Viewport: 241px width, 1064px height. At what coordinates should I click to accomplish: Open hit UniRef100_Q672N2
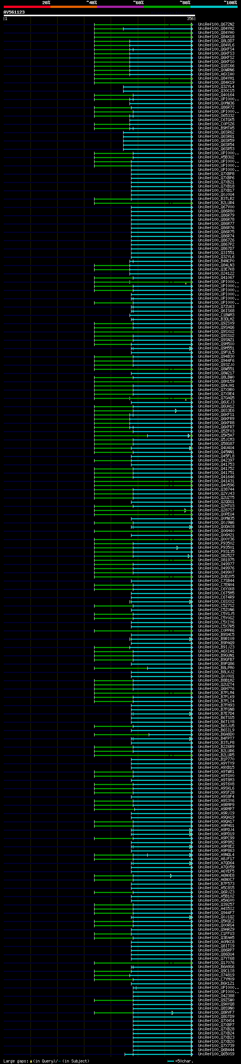[216, 25]
